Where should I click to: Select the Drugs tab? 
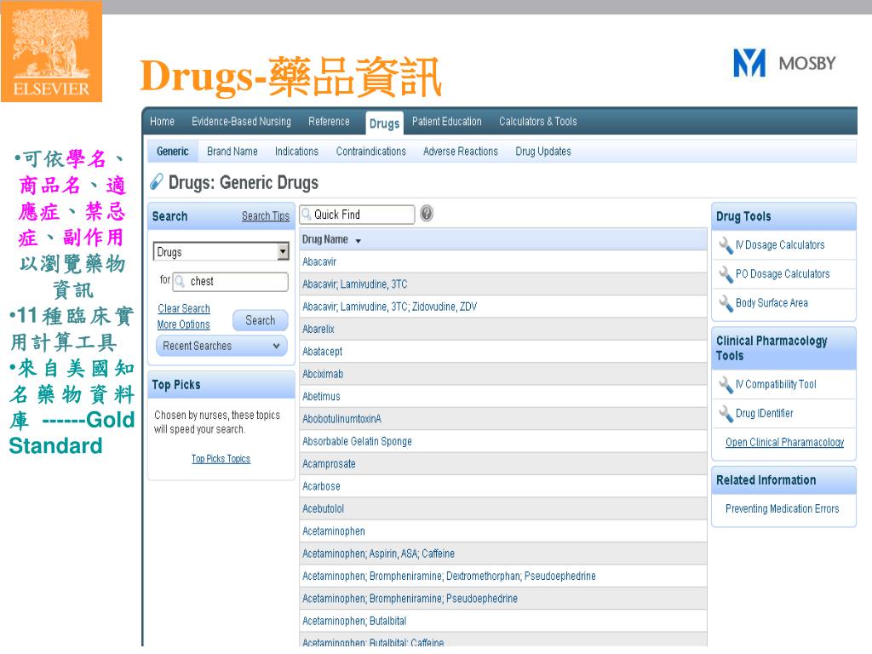384,123
